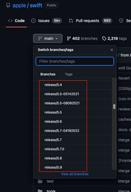Click the test folder icon
The image size is (131, 192).
click(x=40, y=181)
